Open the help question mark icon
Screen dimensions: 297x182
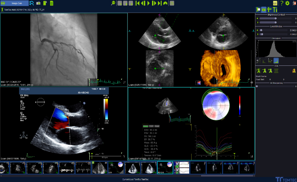[282, 3]
